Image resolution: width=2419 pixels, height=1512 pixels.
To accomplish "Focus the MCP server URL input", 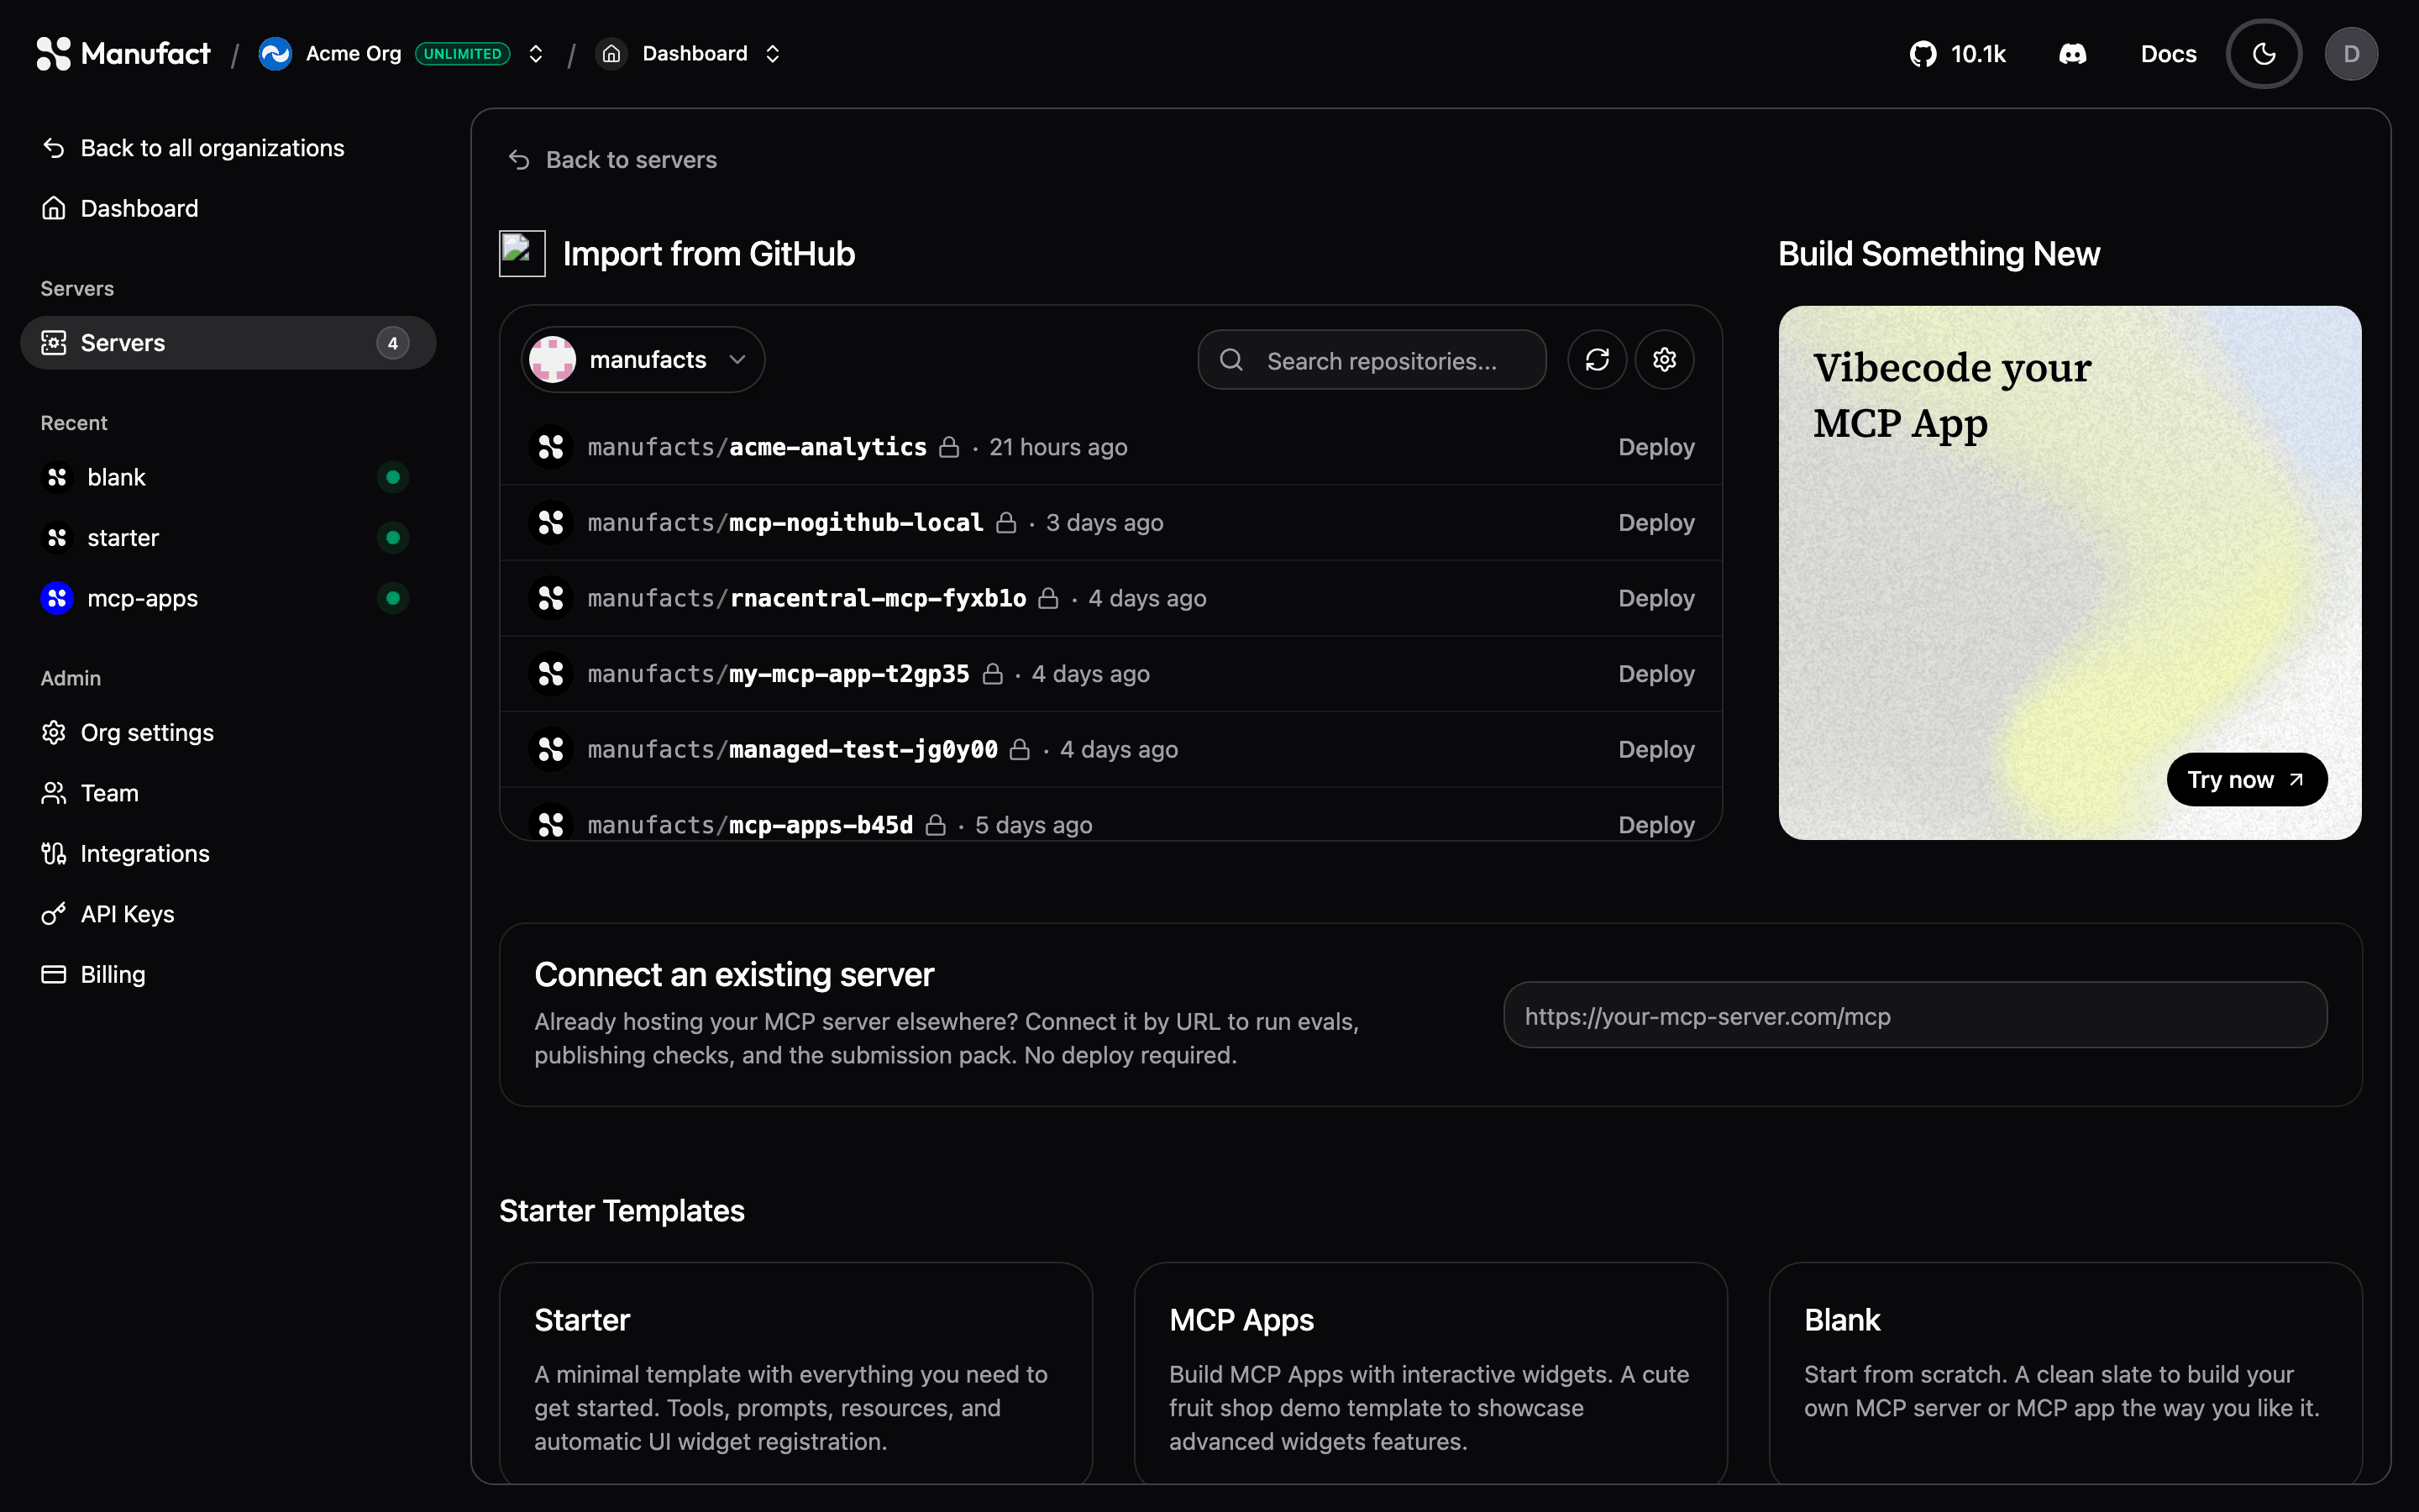I will tap(1914, 1015).
